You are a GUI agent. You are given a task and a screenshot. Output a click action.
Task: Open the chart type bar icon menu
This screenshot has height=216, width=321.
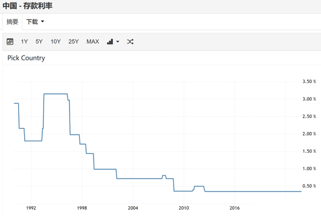(113, 42)
